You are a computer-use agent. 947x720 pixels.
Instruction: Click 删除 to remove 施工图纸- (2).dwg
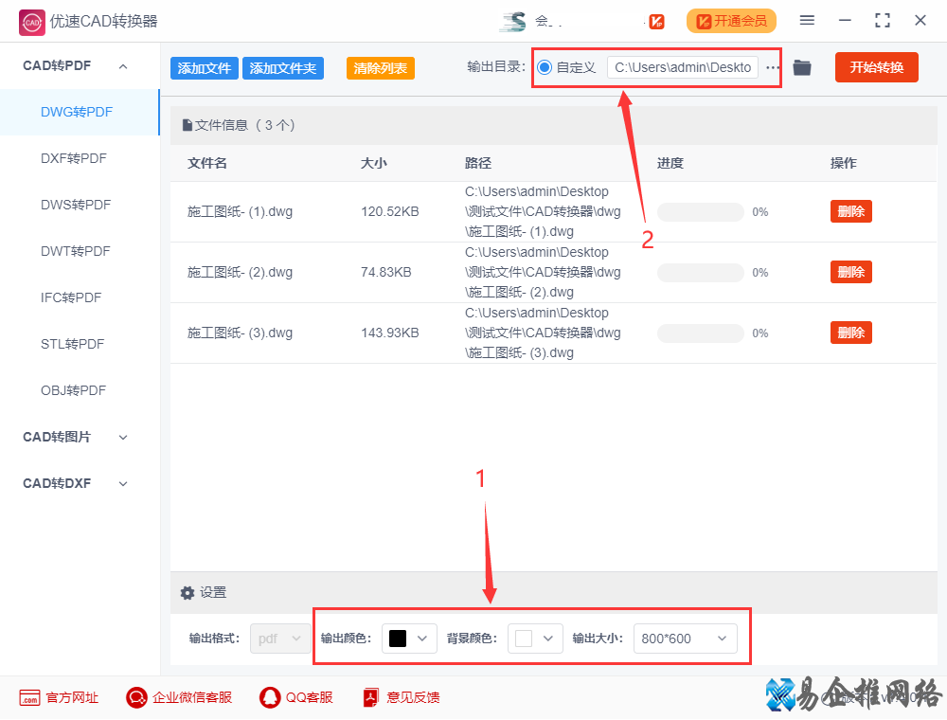click(x=849, y=272)
